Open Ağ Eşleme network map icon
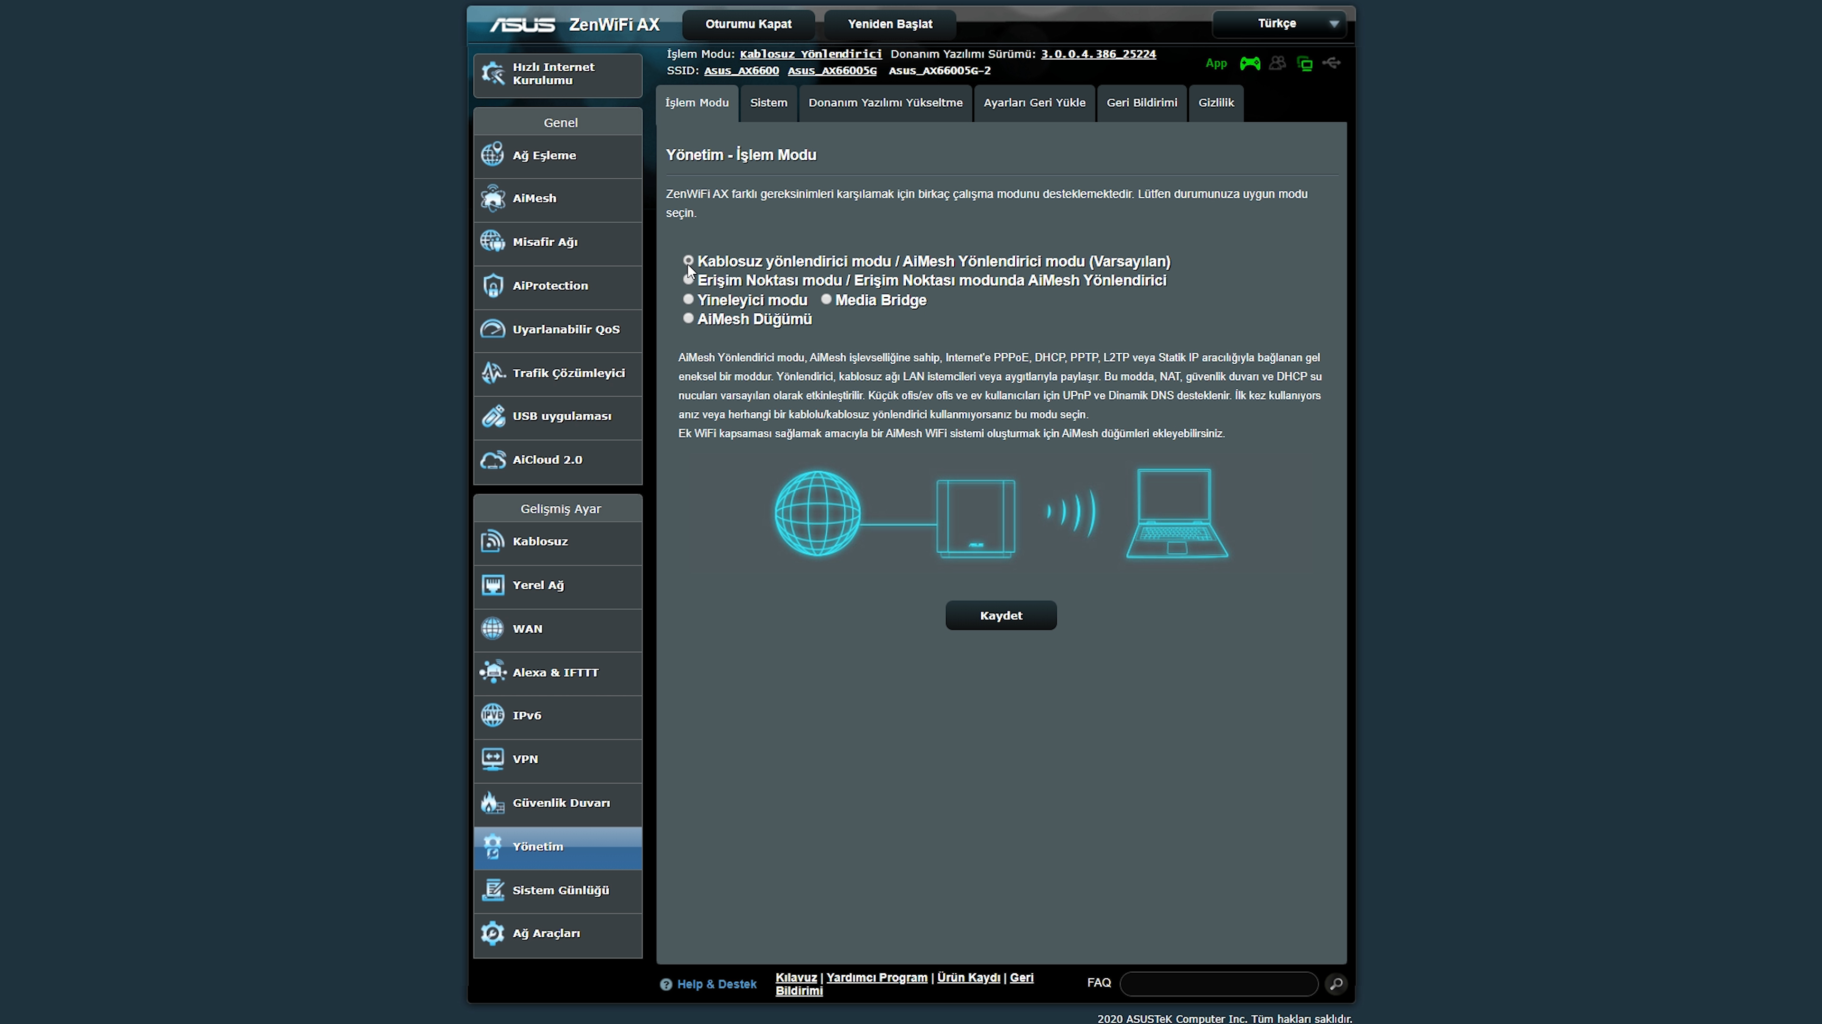 click(x=493, y=155)
